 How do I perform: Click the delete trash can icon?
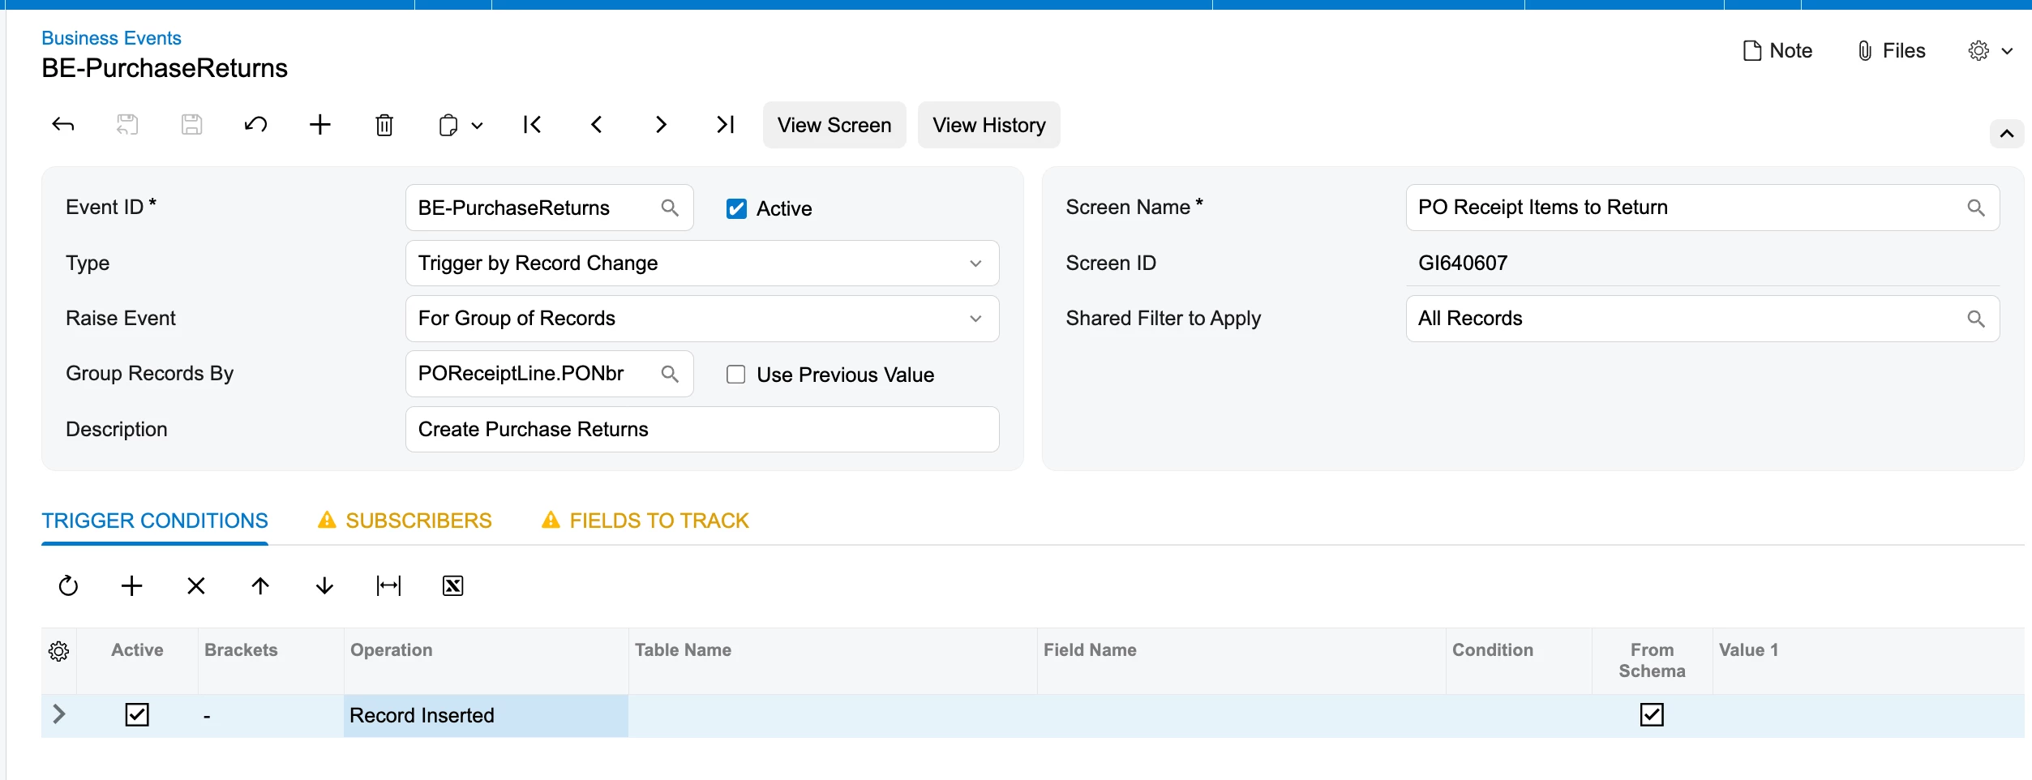[x=384, y=125]
